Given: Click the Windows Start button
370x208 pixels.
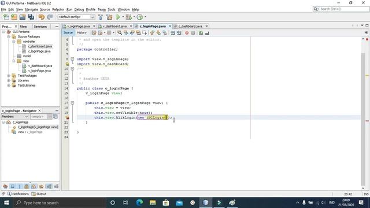Looking at the screenshot, I should click(6, 203).
